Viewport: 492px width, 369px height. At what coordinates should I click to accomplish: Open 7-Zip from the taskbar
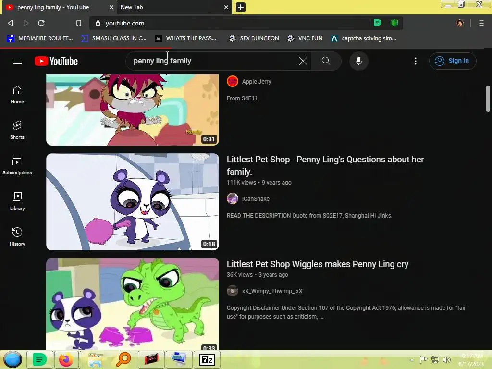click(207, 359)
